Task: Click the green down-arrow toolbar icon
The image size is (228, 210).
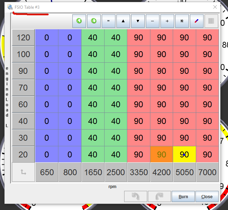Action: (94, 21)
